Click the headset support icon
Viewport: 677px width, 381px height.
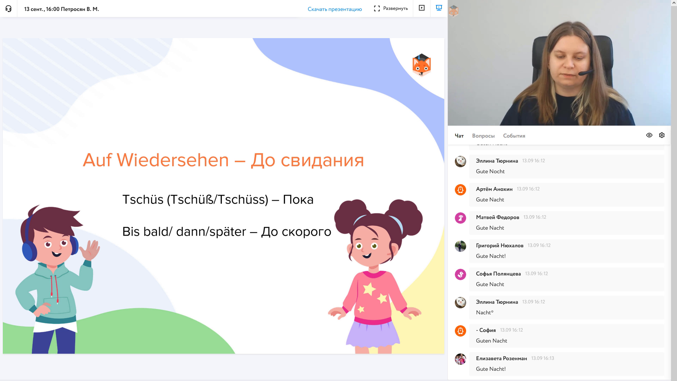[8, 9]
